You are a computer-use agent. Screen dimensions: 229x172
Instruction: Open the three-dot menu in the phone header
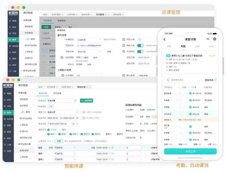tap(208, 39)
